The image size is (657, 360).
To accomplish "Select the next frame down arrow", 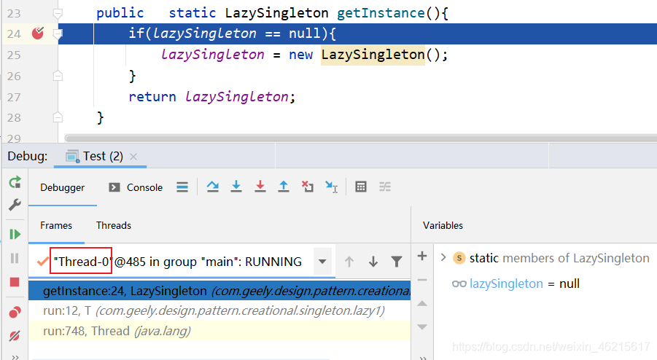I will pyautogui.click(x=373, y=262).
